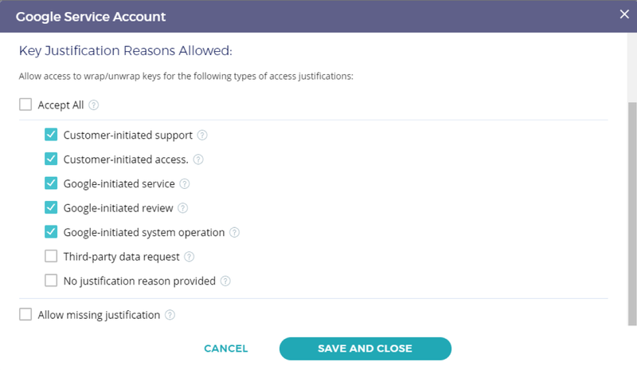Uncheck Customer-initiated support
Viewport: 637px width, 370px height.
51,134
